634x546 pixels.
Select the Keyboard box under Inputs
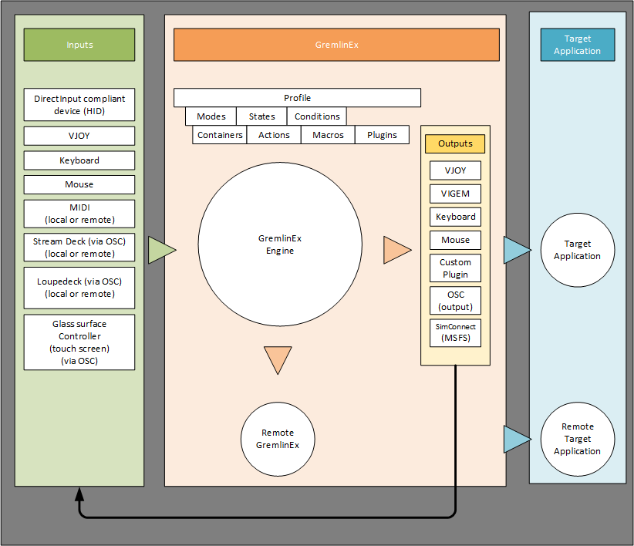(79, 160)
